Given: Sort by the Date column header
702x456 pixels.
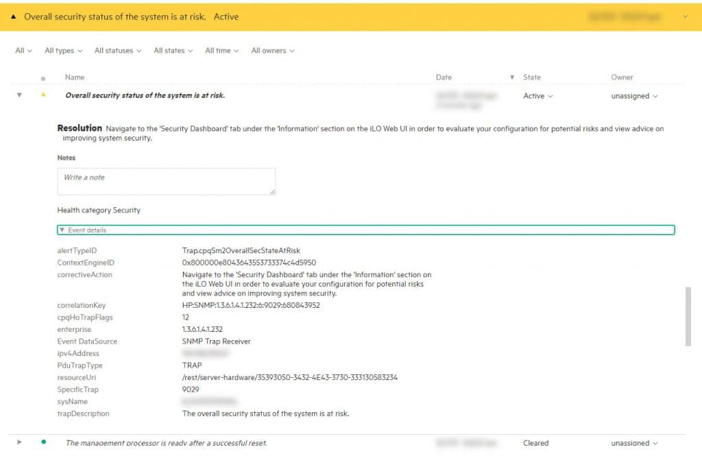Looking at the screenshot, I should pos(444,77).
